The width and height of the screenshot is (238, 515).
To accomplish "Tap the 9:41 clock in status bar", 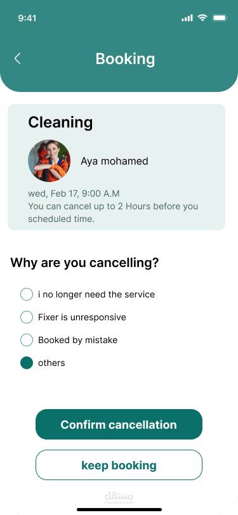I will click(27, 18).
